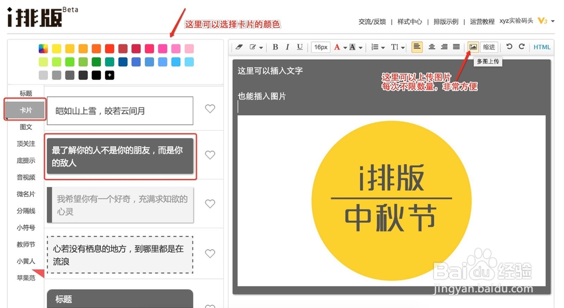Expand the font color dropdown arrow

tap(345, 48)
